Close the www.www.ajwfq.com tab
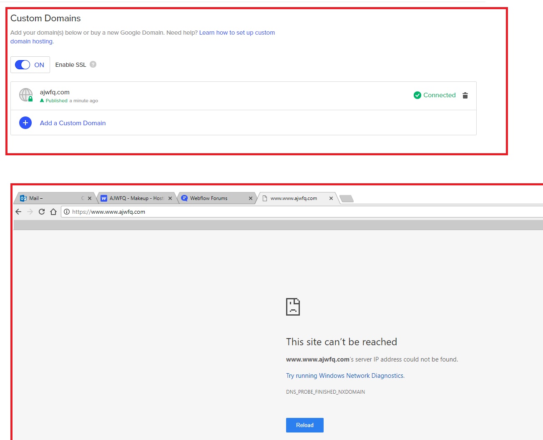Image resolution: width=543 pixels, height=440 pixels. tap(331, 198)
